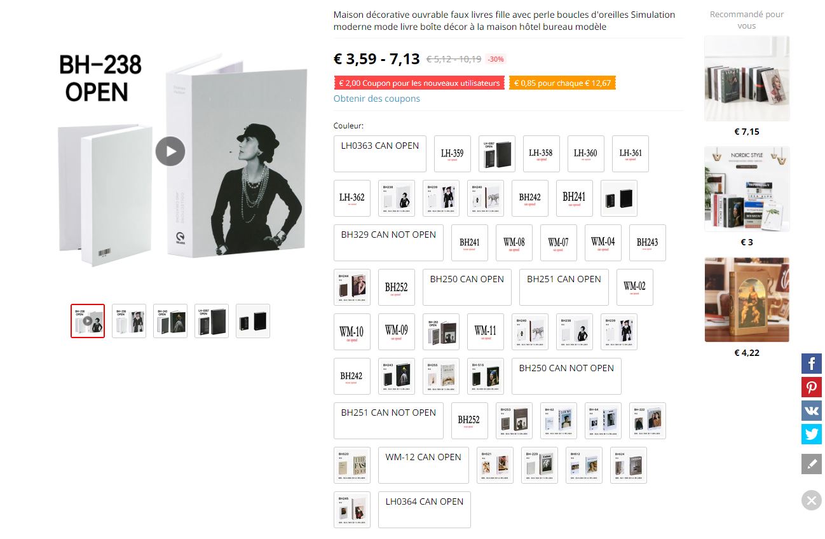
Task: Show the last gallery thumbnail image
Action: pyautogui.click(x=253, y=321)
